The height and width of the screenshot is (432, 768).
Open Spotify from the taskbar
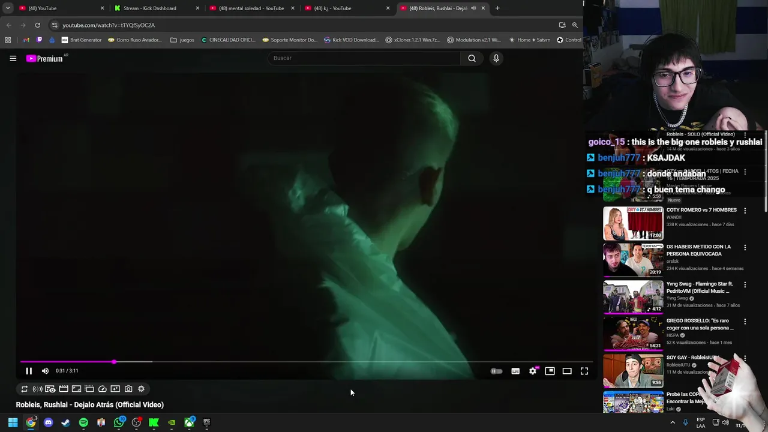coord(83,422)
